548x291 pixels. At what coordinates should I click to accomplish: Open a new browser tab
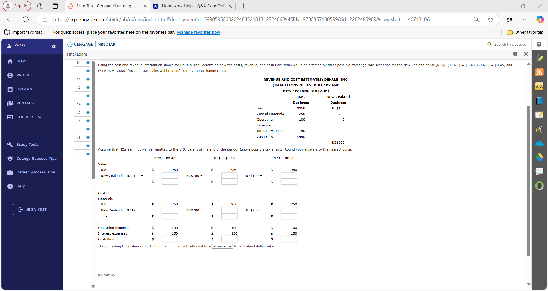click(x=243, y=6)
